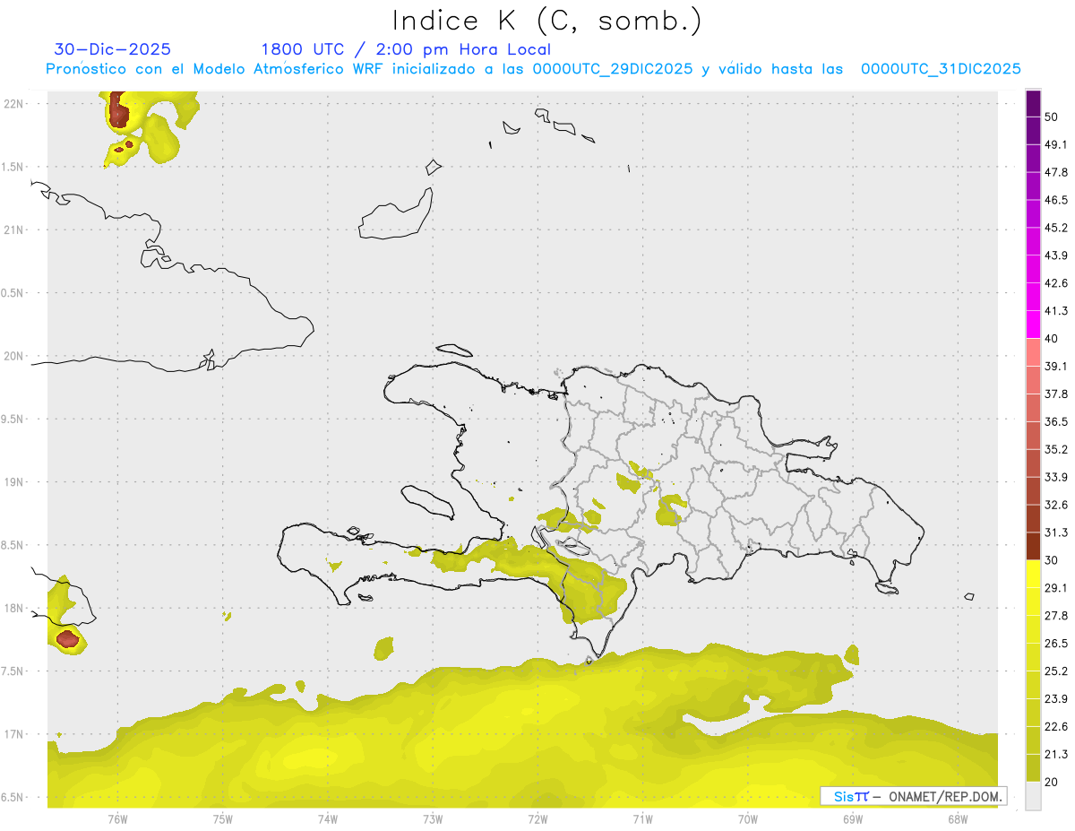Click the longitude label "75W"
Image resolution: width=1075 pixels, height=831 pixels.
point(223,819)
